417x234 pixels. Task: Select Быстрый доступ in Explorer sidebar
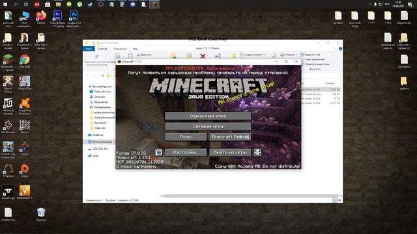(100, 86)
